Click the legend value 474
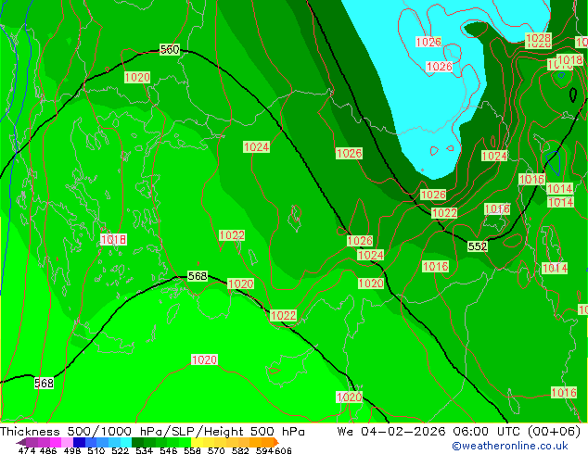Viewport: 588px width, 454px height. click(x=27, y=450)
